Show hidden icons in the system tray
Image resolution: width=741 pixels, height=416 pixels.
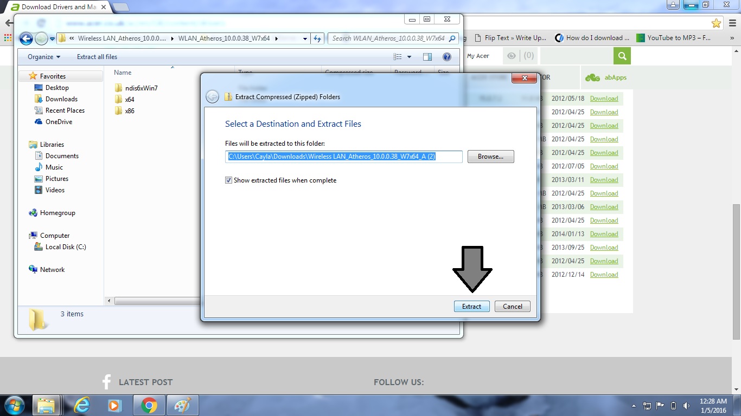(634, 406)
